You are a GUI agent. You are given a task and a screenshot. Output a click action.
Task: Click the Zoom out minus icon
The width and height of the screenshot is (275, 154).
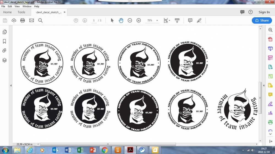[x=130, y=21]
